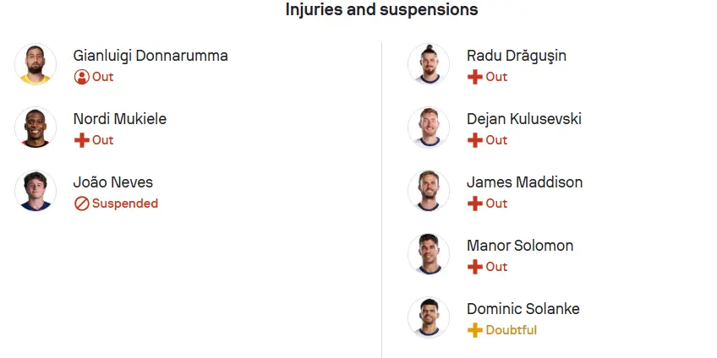
Task: Open João Neves's player photo
Action: click(x=36, y=191)
